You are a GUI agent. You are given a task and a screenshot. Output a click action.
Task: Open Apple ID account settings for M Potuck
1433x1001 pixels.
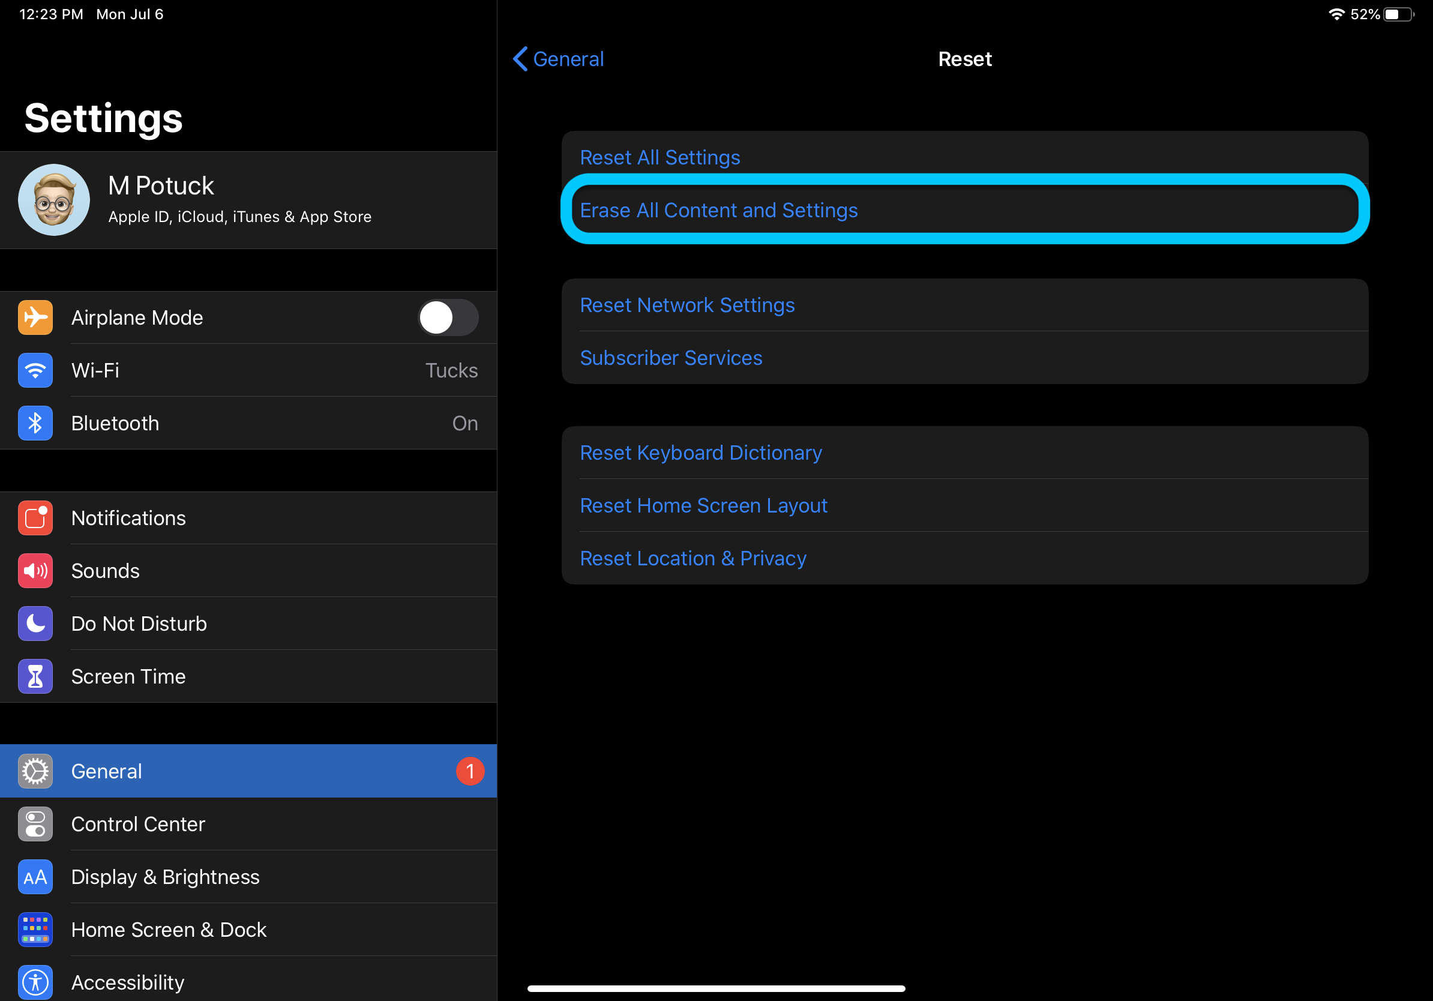[239, 200]
